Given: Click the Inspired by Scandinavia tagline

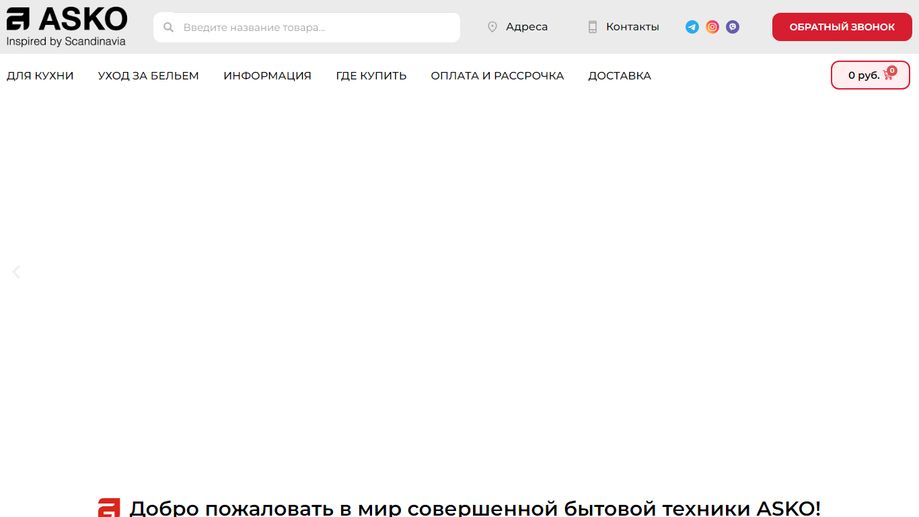Looking at the screenshot, I should point(66,41).
